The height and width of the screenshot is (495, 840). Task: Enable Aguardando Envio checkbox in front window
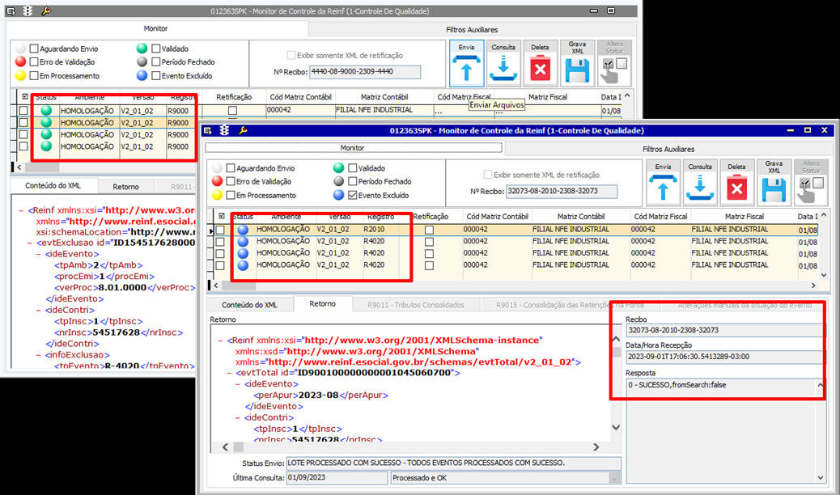pos(231,167)
